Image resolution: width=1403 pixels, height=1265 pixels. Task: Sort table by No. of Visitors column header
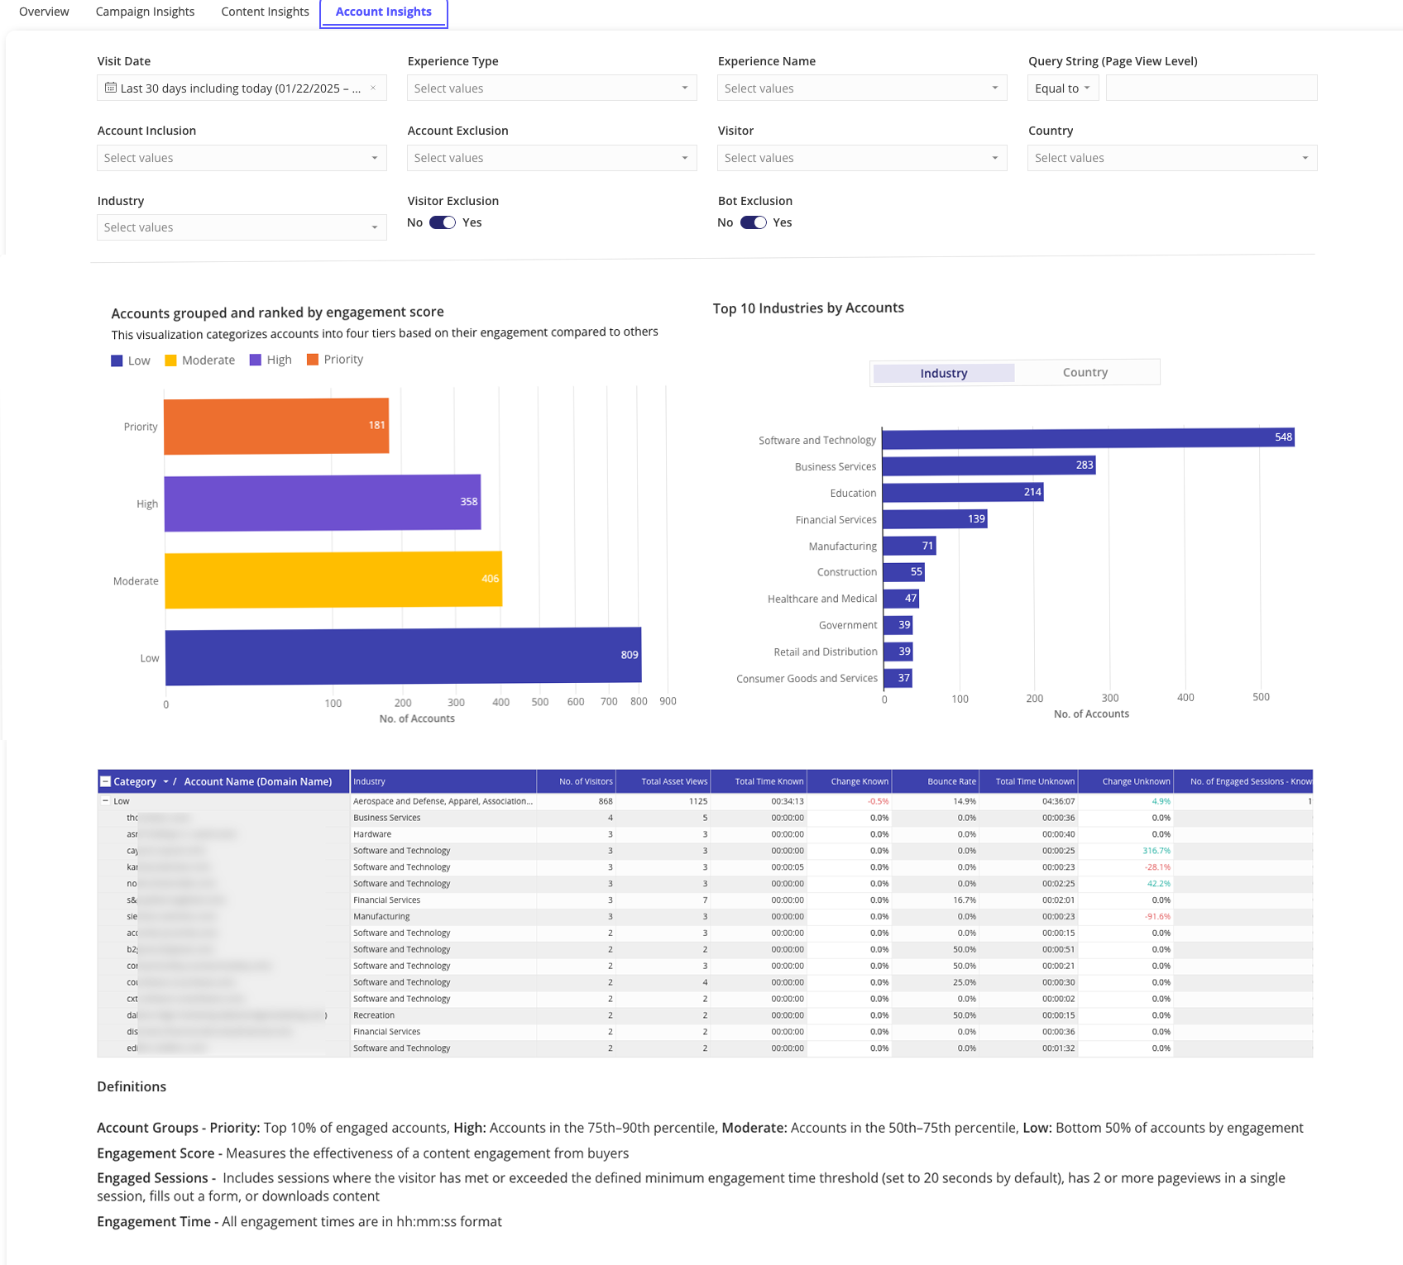click(x=585, y=781)
